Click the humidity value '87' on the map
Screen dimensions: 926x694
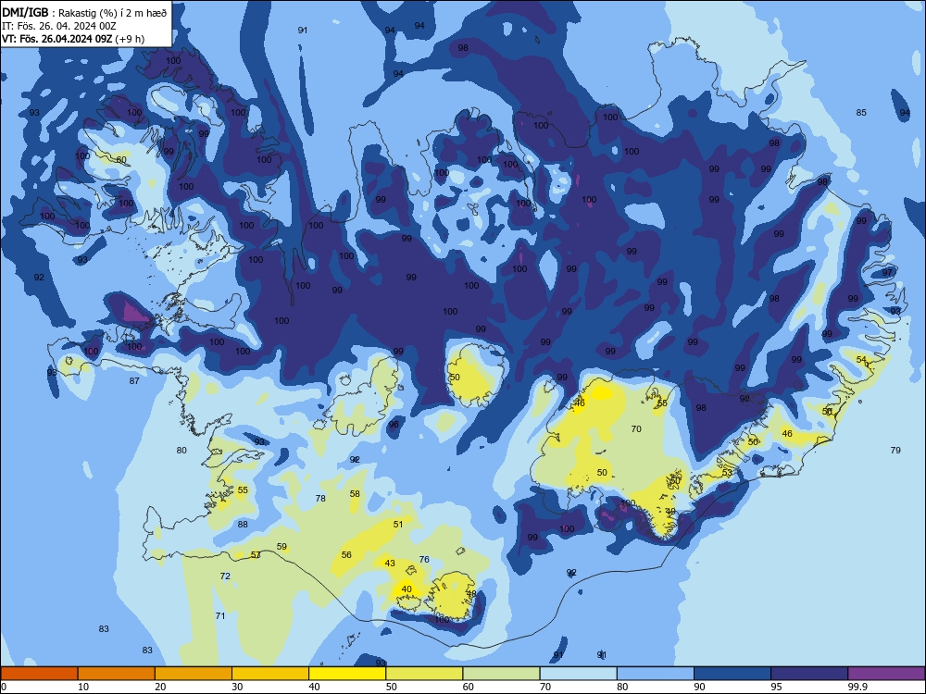[134, 380]
